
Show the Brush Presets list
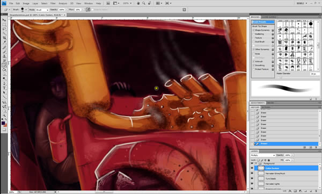tap(263, 22)
